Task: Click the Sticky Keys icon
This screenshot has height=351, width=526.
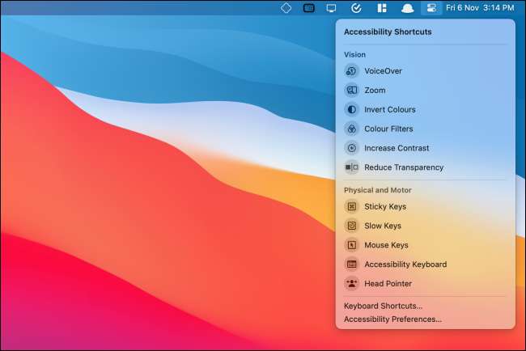Action: pos(351,206)
